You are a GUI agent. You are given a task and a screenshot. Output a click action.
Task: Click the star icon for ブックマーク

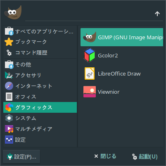click(x=9, y=42)
